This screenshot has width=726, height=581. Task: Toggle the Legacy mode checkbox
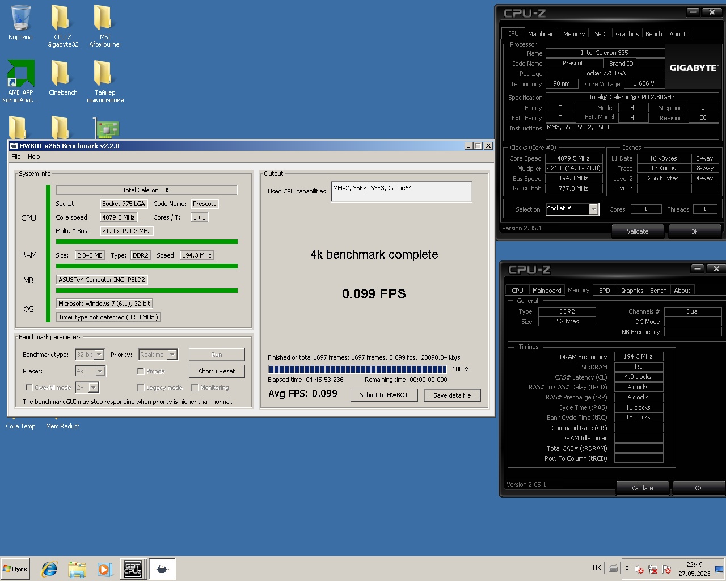(x=141, y=388)
